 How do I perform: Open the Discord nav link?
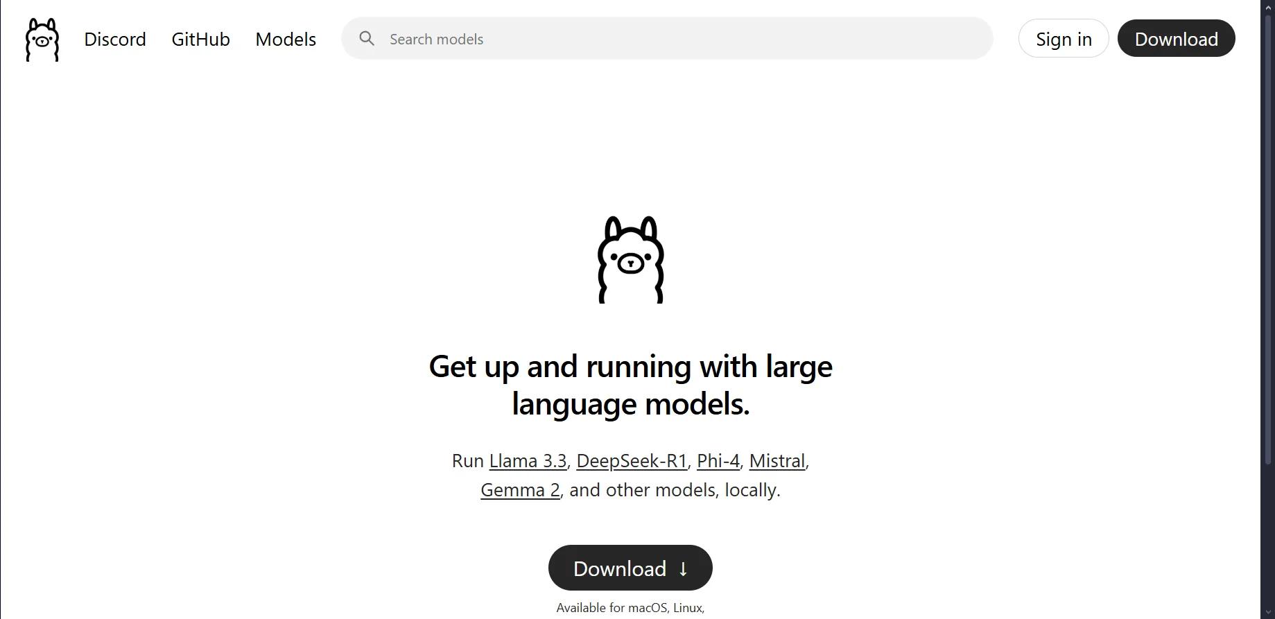pos(115,40)
